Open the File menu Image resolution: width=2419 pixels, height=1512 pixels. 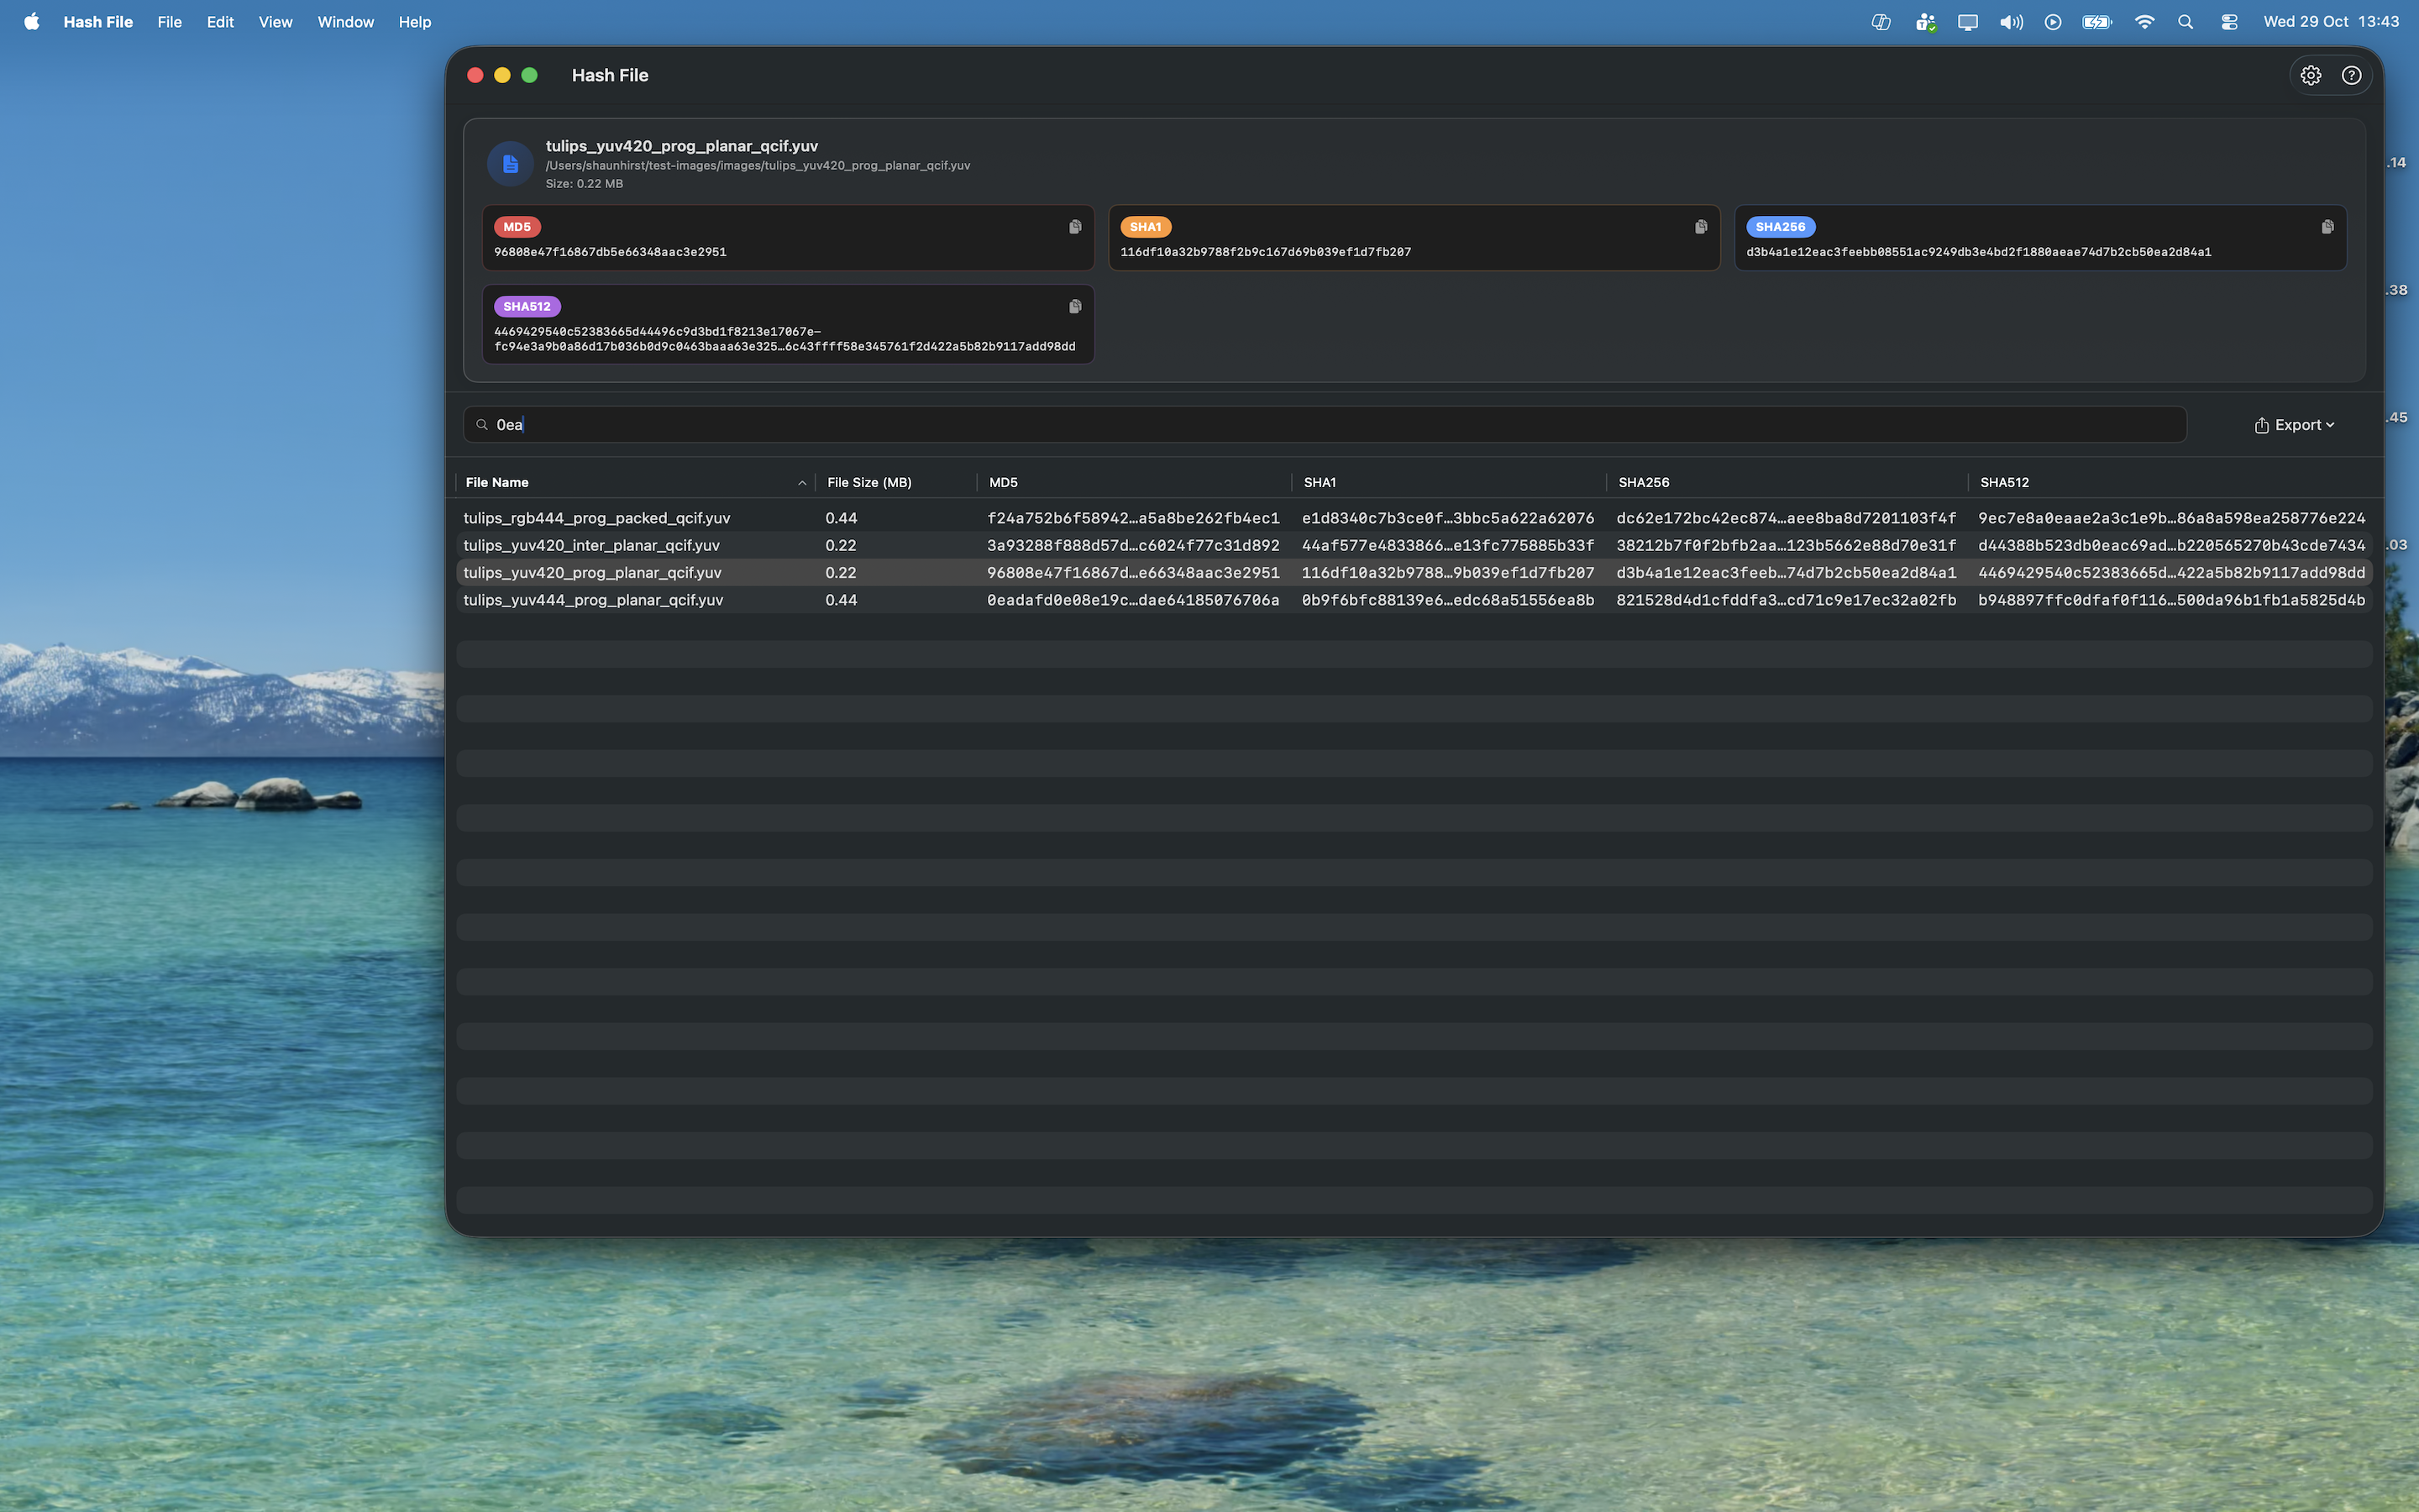click(x=169, y=22)
